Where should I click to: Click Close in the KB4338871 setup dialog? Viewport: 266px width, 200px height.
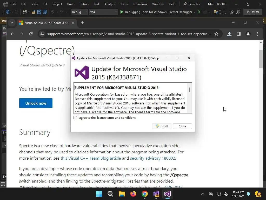[x=182, y=126]
